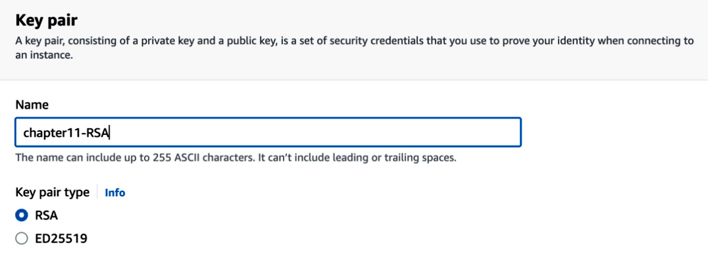Image resolution: width=708 pixels, height=258 pixels.
Task: Select the RSA key pair type radio button
Action: pos(21,215)
